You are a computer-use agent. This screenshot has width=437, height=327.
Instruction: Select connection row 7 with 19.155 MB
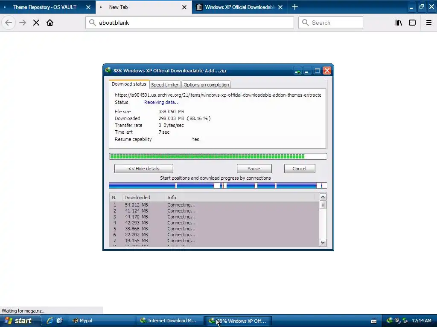pos(214,241)
